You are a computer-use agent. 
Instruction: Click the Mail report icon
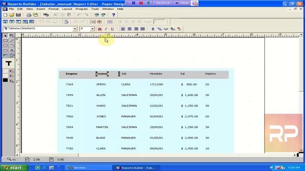[35, 15]
